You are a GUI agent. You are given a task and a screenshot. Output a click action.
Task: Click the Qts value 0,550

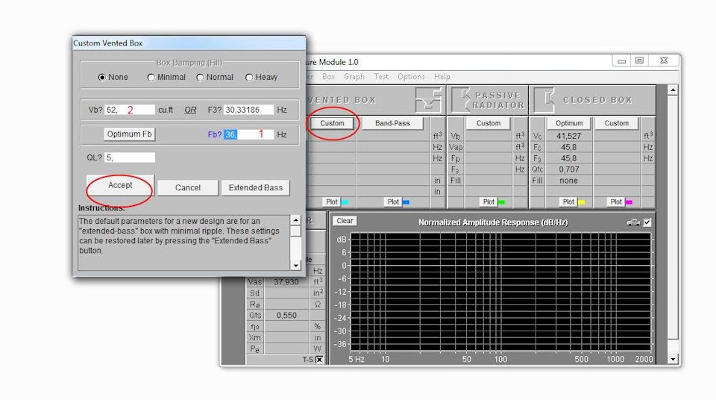(286, 316)
